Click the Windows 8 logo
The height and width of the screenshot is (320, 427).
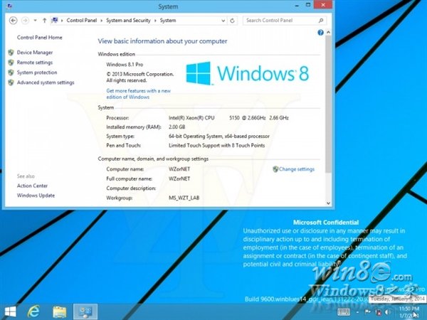point(247,73)
